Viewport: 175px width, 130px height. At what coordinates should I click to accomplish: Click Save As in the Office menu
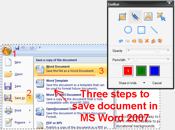(14, 98)
